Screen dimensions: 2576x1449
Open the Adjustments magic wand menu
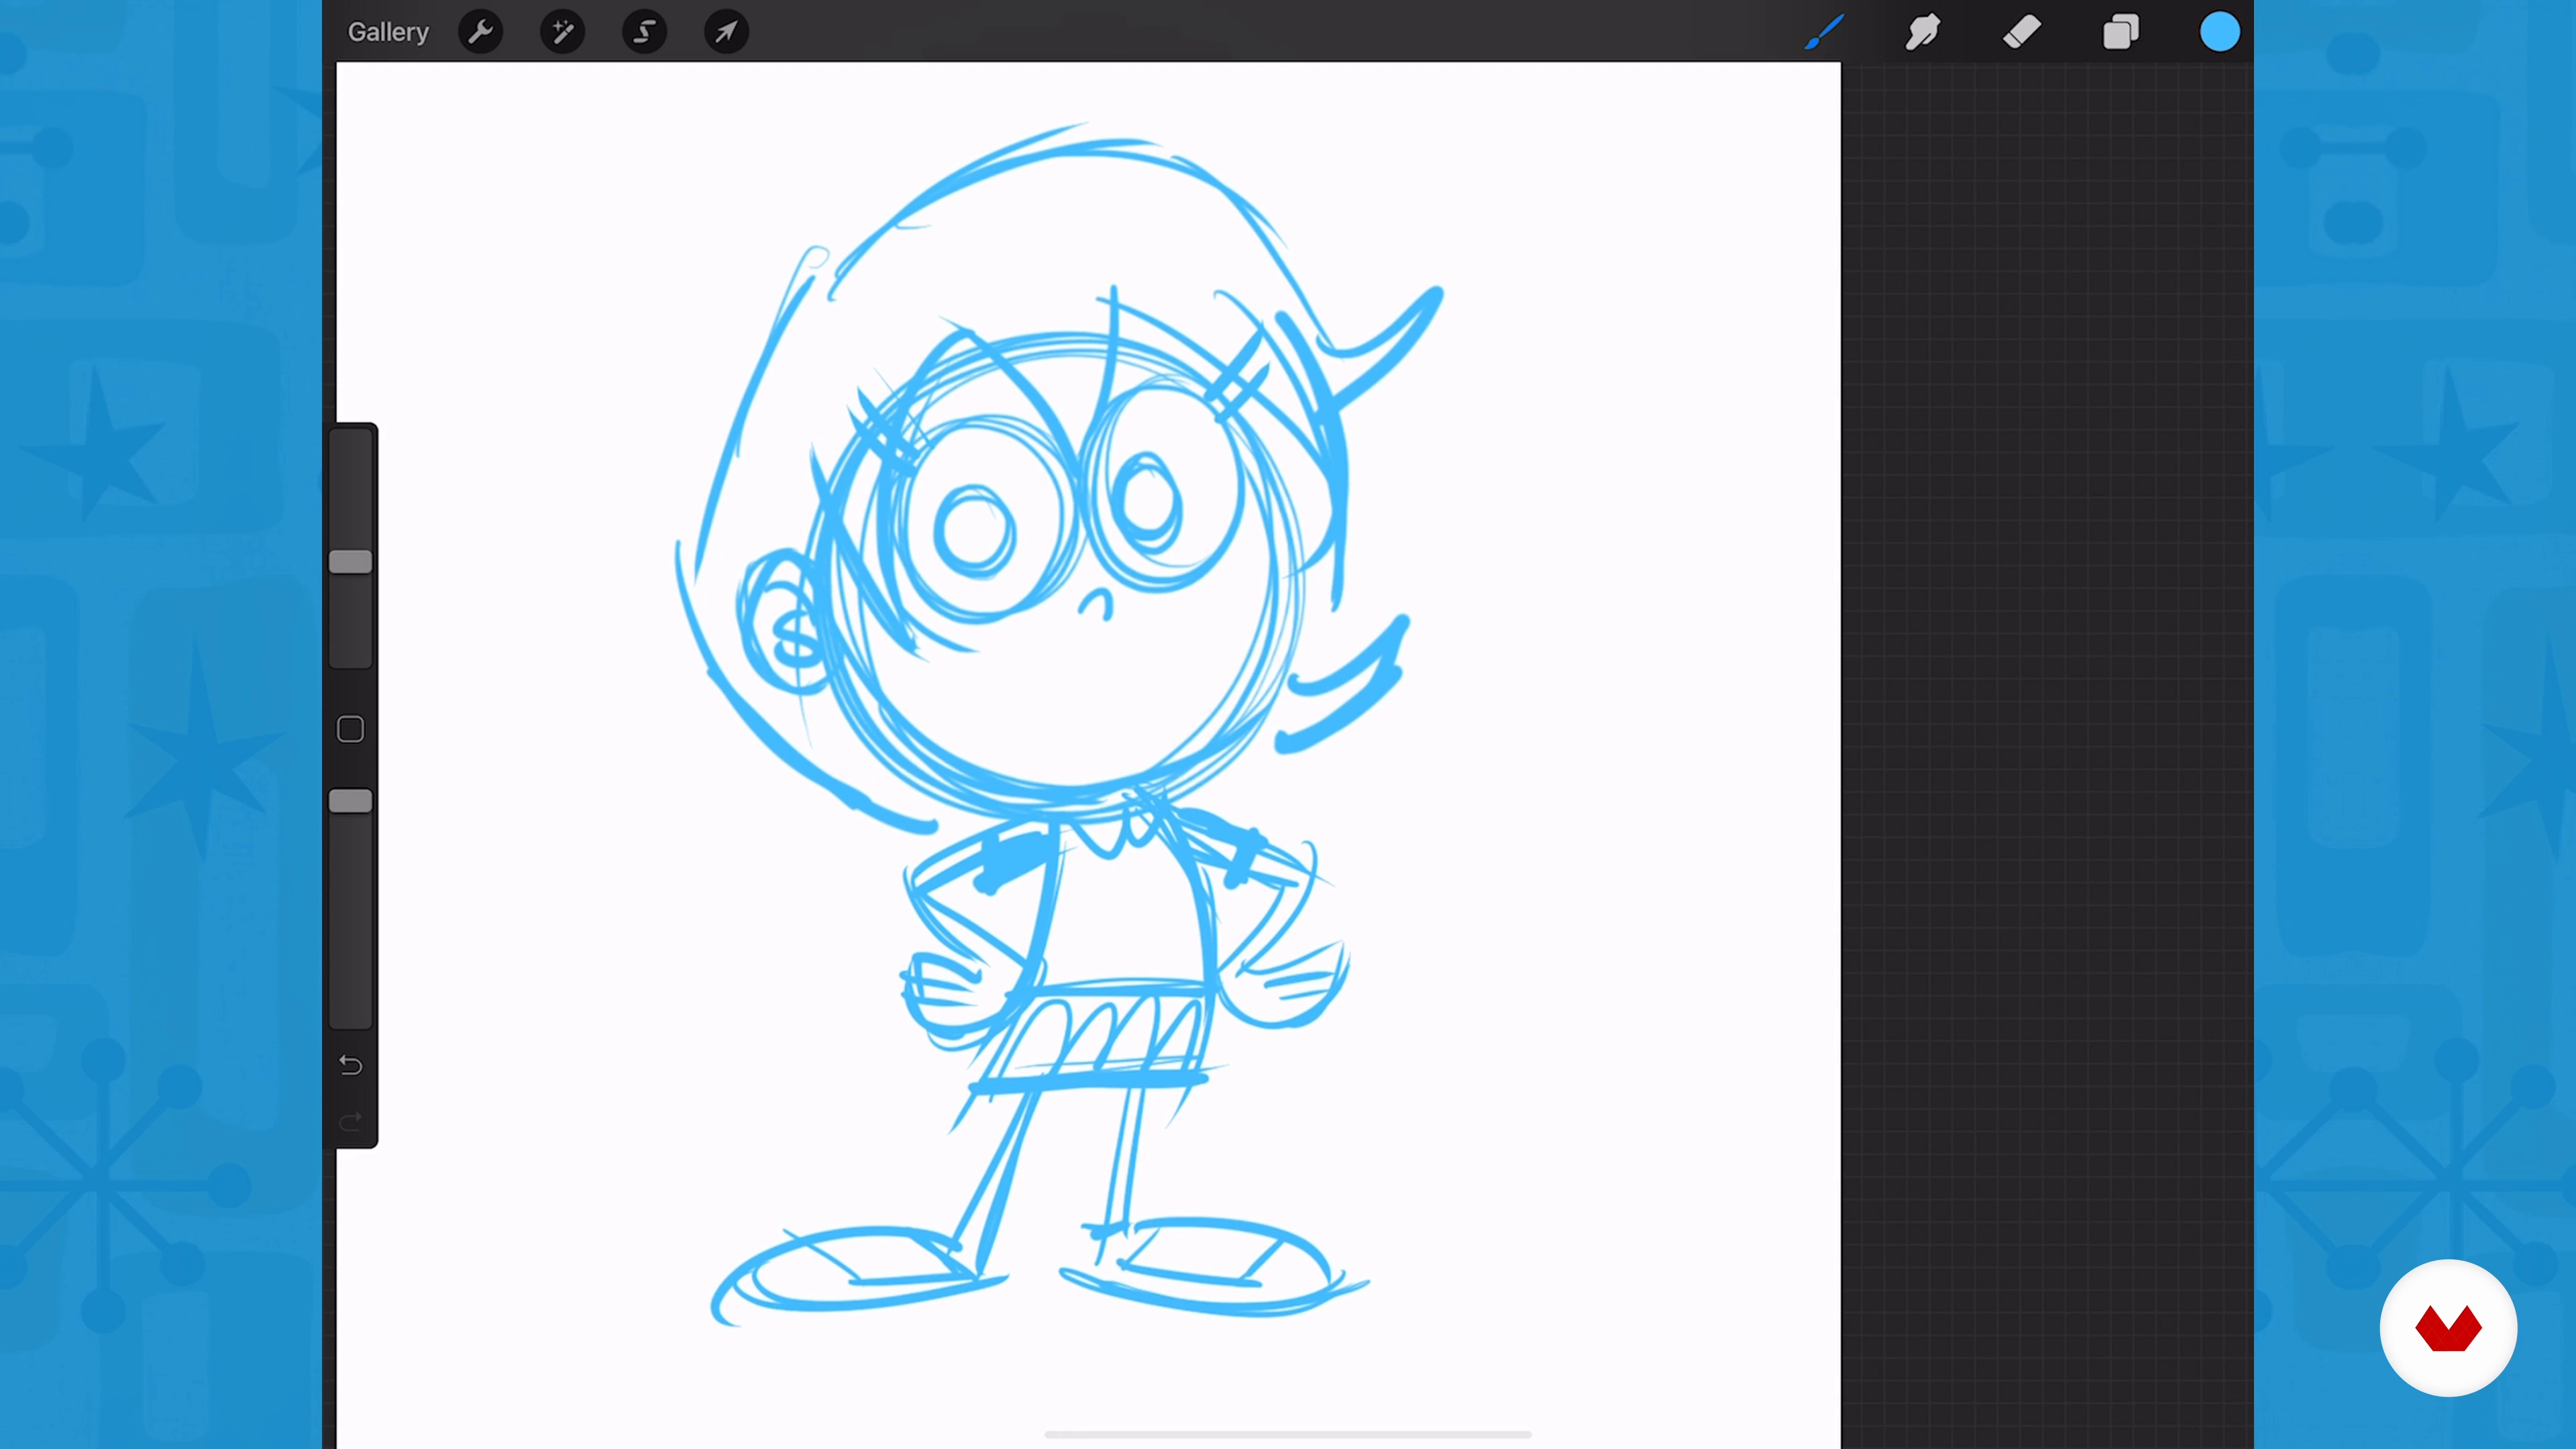click(563, 32)
